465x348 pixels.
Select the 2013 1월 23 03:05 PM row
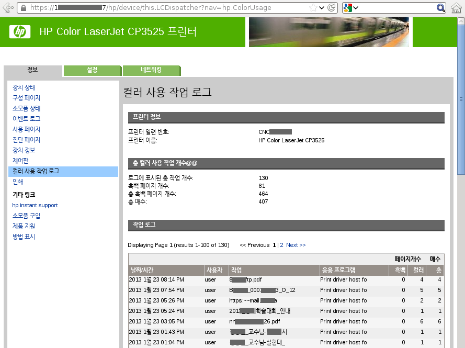[x=286, y=322]
